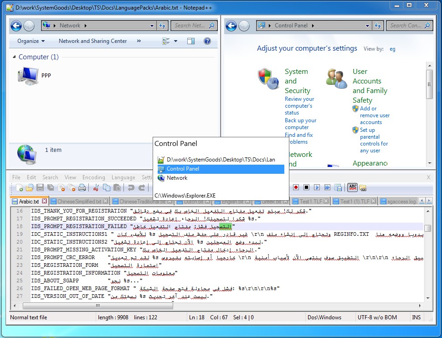Click the Open file folder icon
The height and width of the screenshot is (338, 442).
[x=29, y=187]
